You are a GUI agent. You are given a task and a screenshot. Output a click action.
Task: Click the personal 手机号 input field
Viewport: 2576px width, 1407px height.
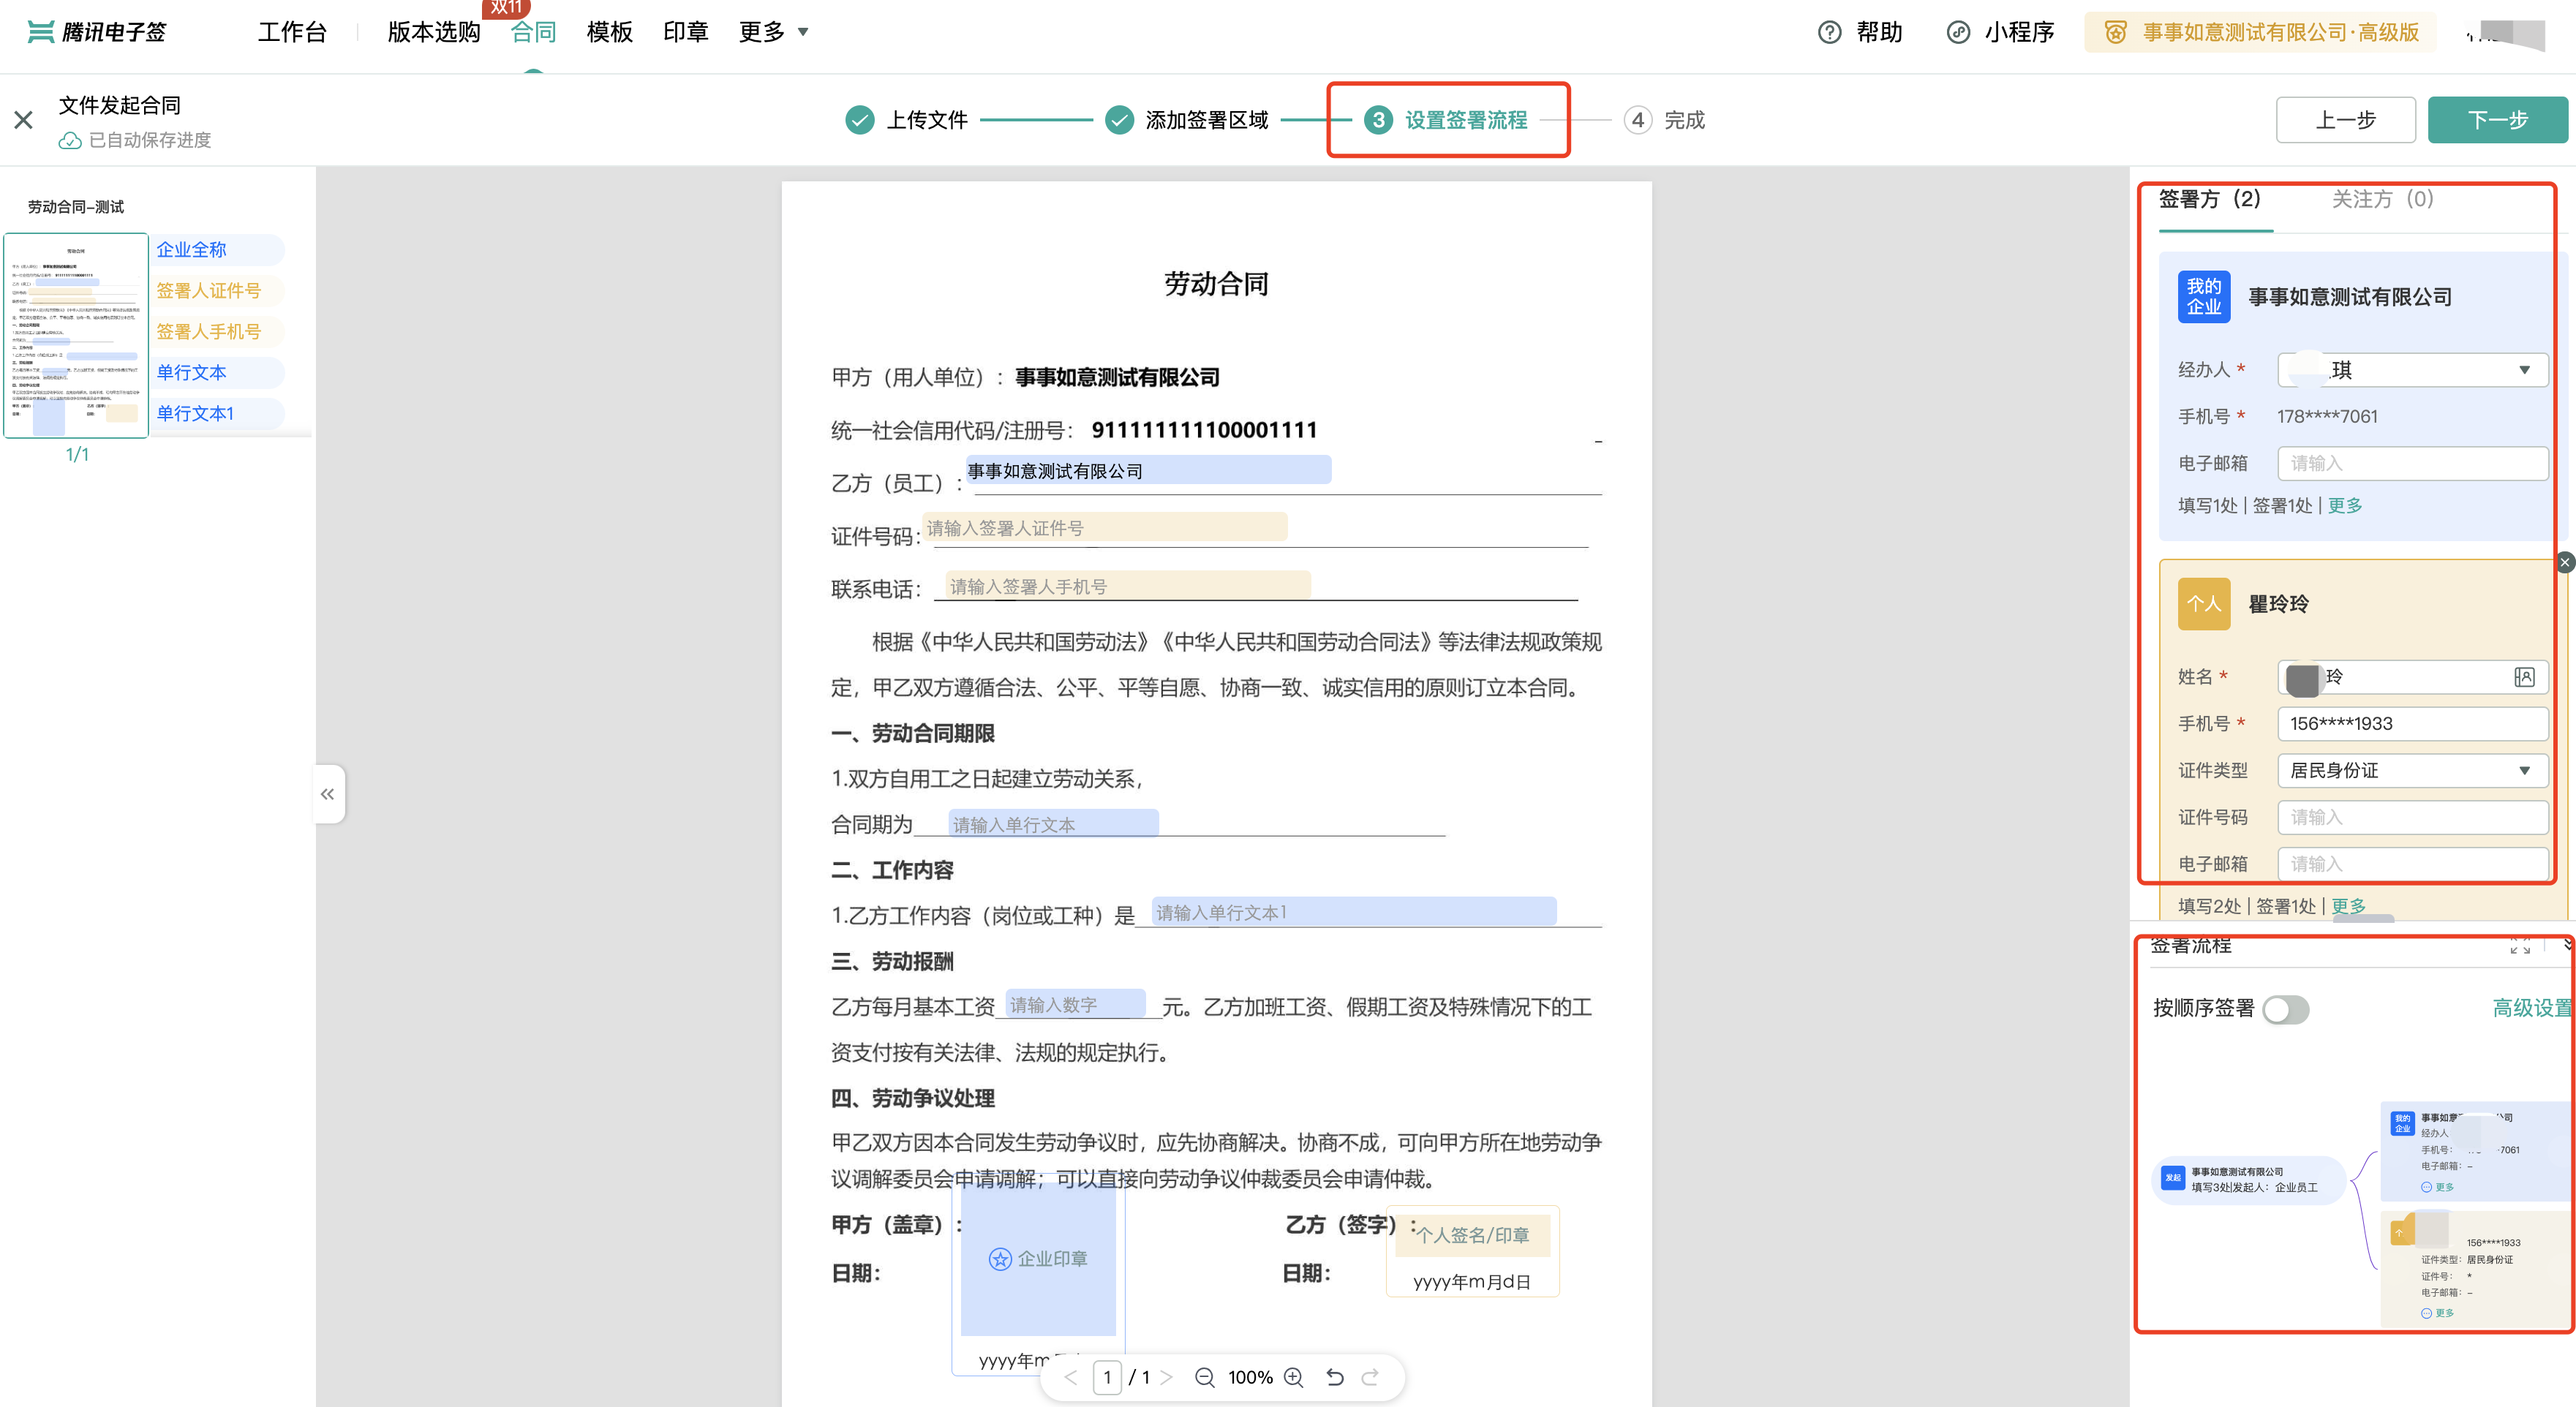point(2412,724)
